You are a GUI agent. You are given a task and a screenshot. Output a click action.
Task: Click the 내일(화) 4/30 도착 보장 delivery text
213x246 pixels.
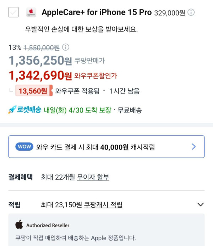click(77, 110)
